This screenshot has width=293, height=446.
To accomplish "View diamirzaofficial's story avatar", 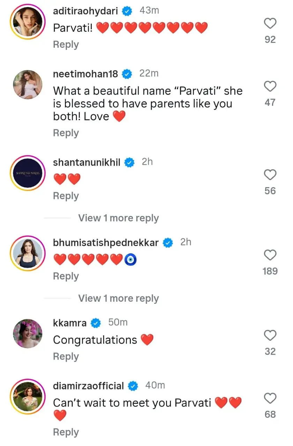I will pyautogui.click(x=28, y=397).
